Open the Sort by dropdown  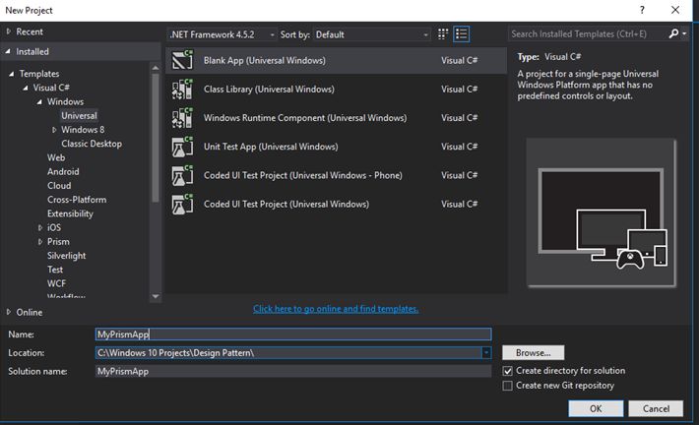coord(425,34)
